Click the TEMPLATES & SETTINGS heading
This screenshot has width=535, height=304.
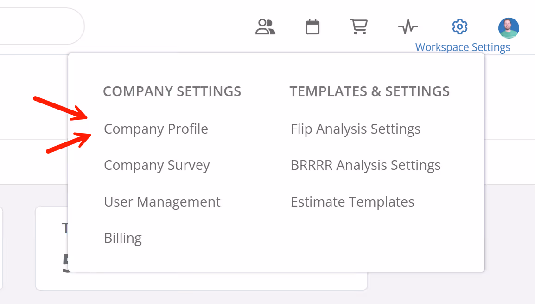tap(369, 91)
